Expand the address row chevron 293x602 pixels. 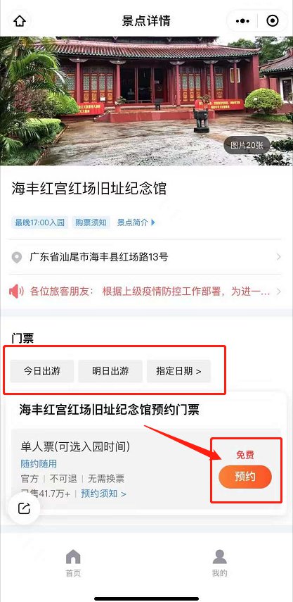pyautogui.click(x=278, y=257)
